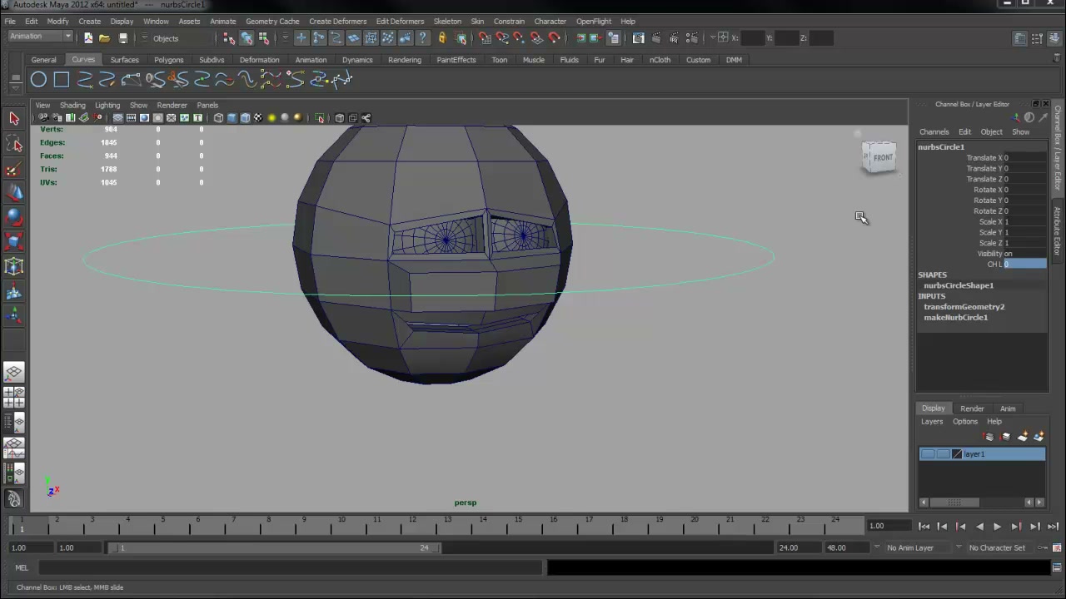1066x599 pixels.
Task: Open the Script Editor icon
Action: [1056, 568]
